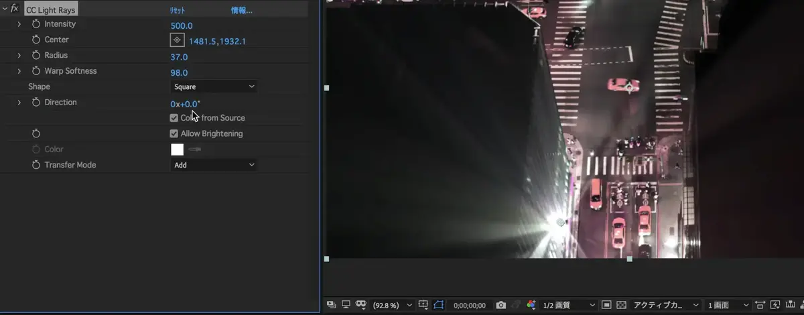Click the Intensity stopwatch icon

click(x=36, y=24)
